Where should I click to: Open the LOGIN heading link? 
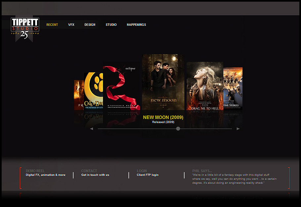pyautogui.click(x=142, y=171)
